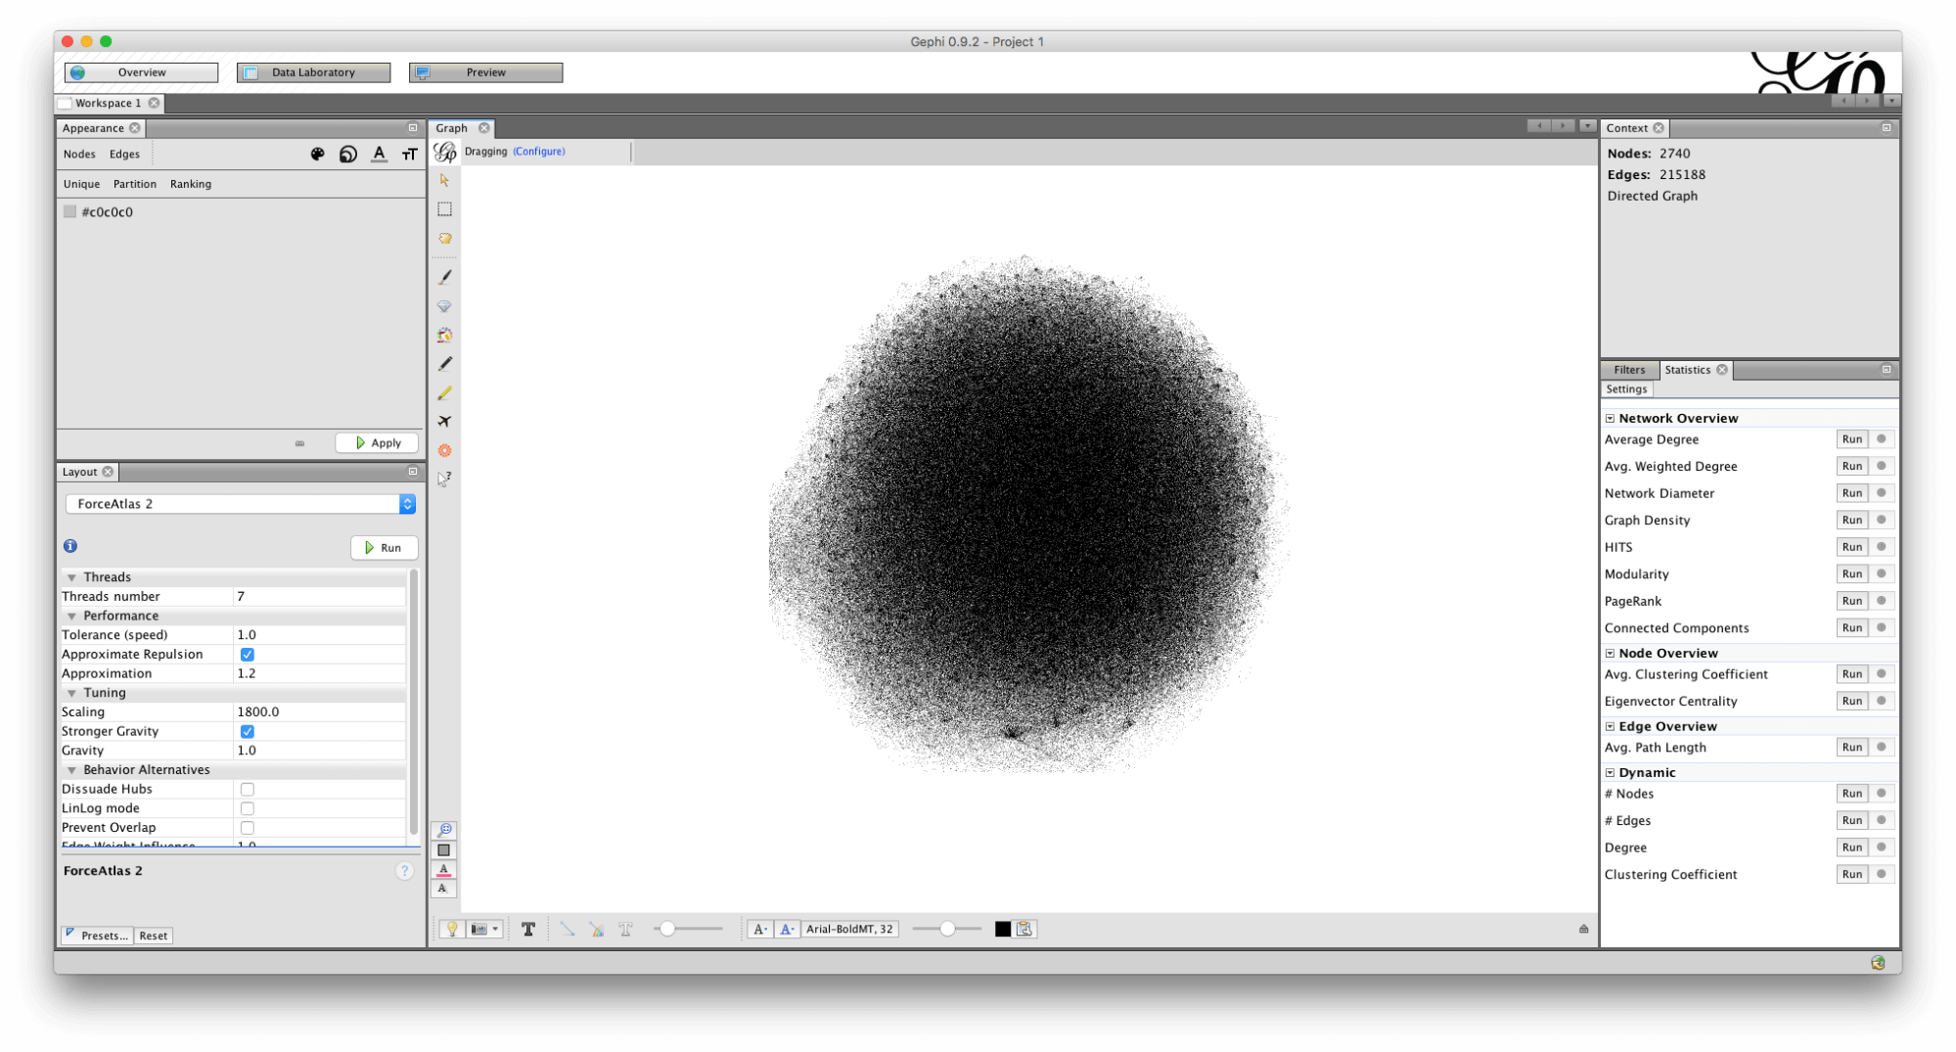This screenshot has height=1052, width=1956.
Task: Click the Presets... button in Layout
Action: [97, 937]
